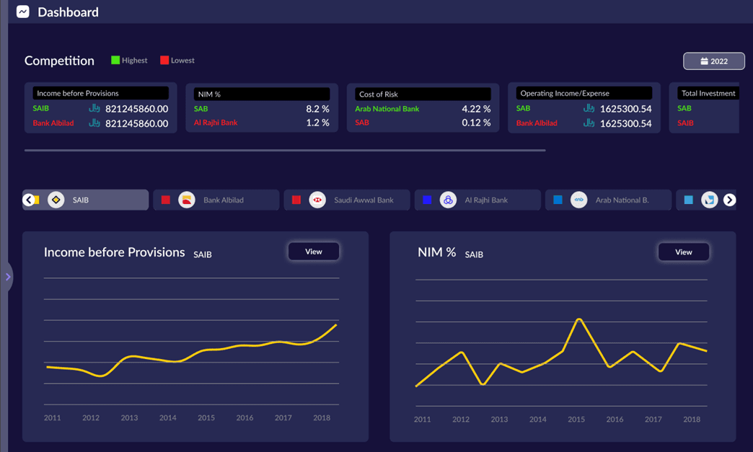
Task: Click the horizontal scrollbar under competition cards
Action: [x=285, y=151]
